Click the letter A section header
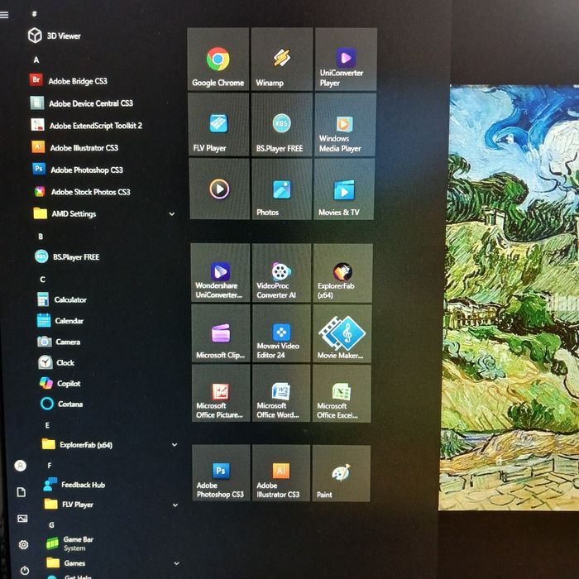This screenshot has height=579, width=579. tap(36, 60)
